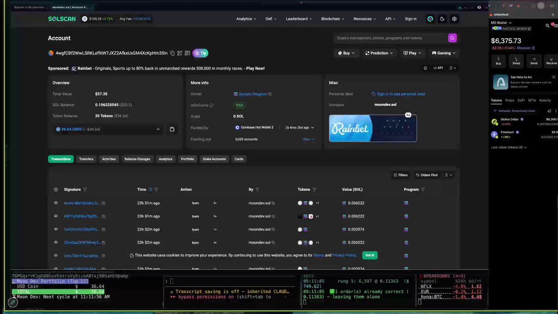Viewport: 558px width, 314px height.
Task: Filter the Tokens column
Action: (x=314, y=190)
